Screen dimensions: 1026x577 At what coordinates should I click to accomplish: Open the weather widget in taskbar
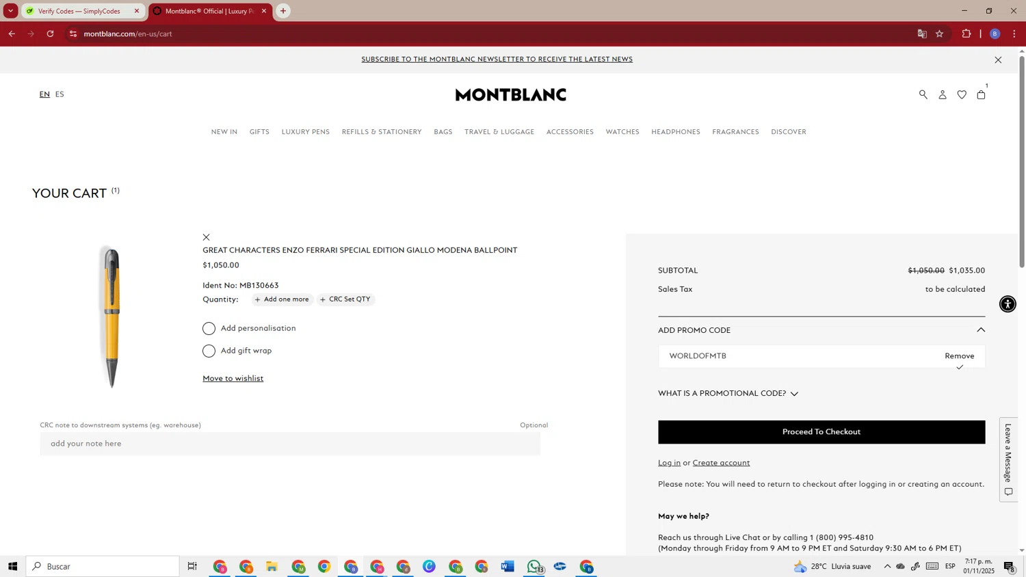[832, 566]
